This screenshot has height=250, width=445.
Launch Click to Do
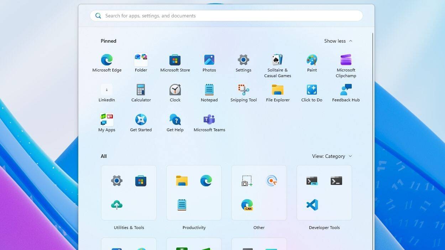coord(312,93)
